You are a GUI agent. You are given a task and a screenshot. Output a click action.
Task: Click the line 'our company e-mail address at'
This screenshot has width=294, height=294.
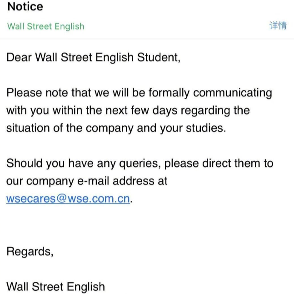(87, 181)
